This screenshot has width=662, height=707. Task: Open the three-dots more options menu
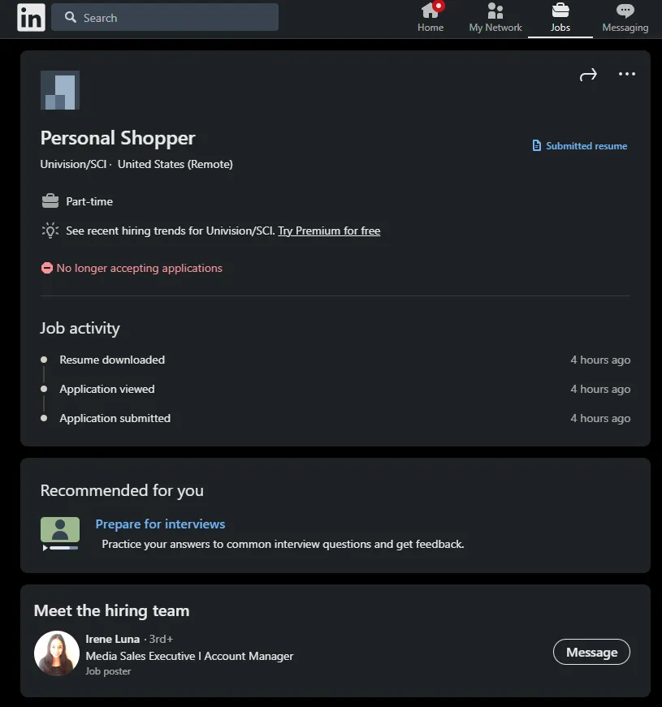tap(627, 74)
